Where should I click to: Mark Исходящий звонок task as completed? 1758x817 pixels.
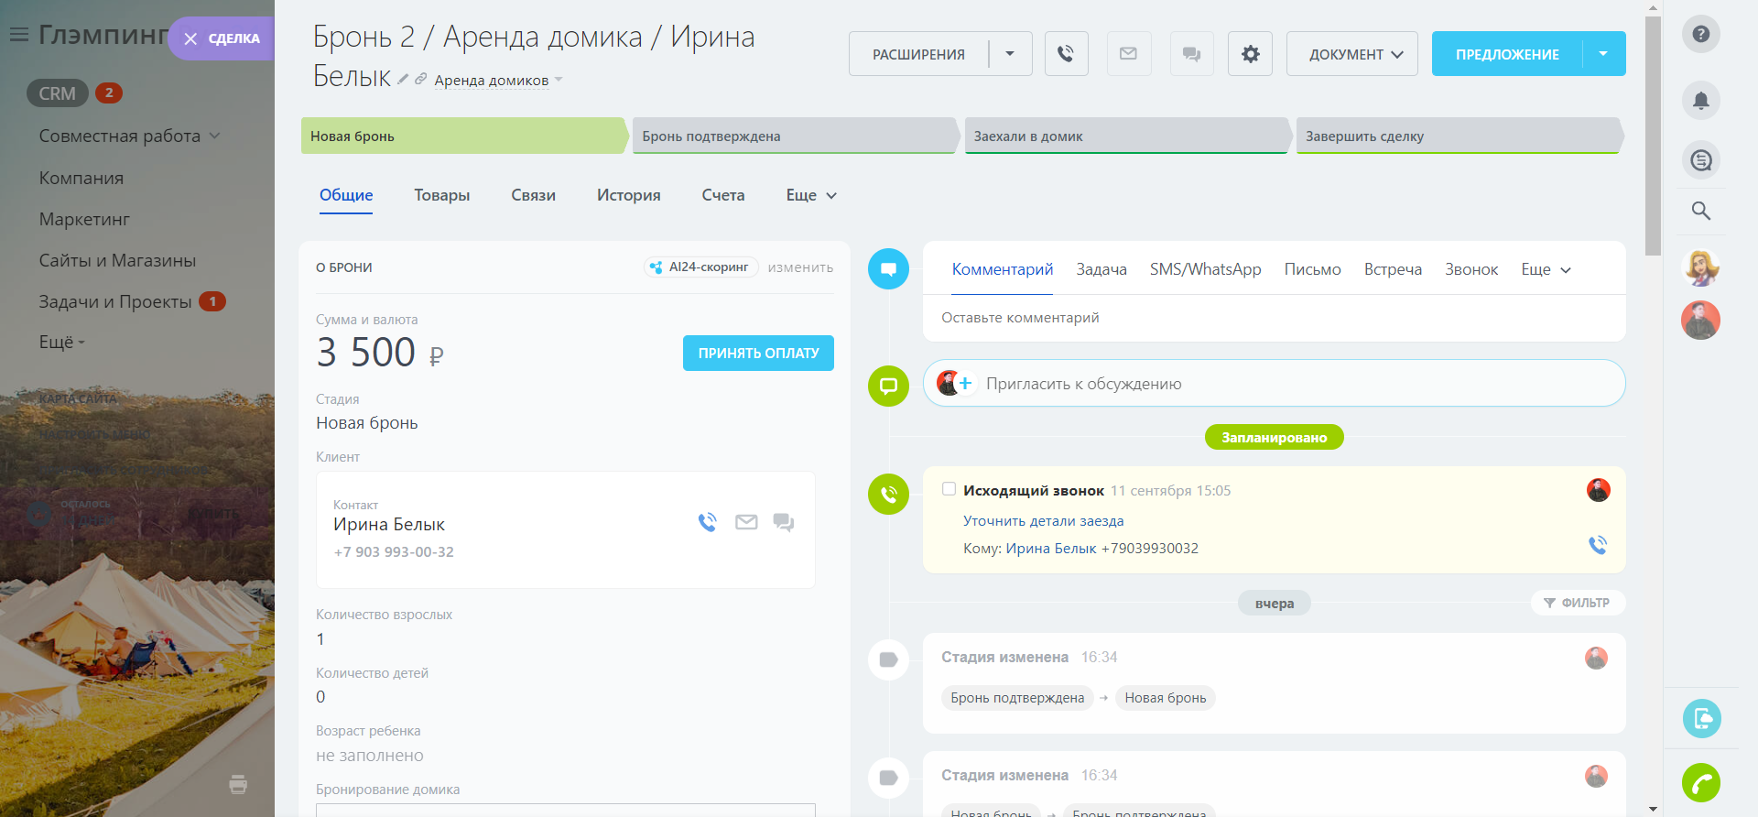[x=949, y=489]
